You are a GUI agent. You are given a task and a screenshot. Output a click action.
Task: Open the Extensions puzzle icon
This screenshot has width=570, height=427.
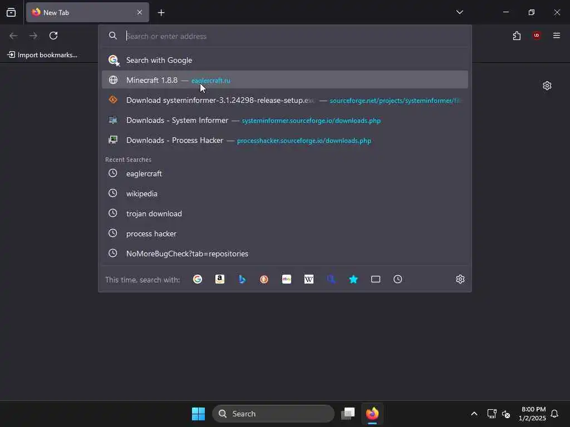coord(517,36)
